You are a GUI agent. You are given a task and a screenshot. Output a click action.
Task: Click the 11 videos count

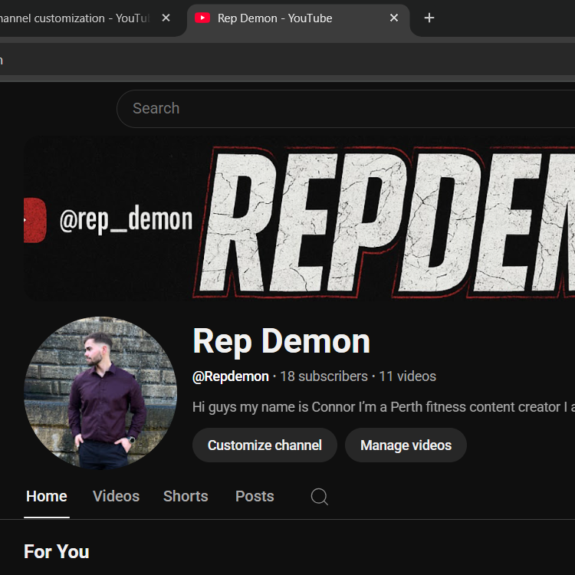point(407,376)
